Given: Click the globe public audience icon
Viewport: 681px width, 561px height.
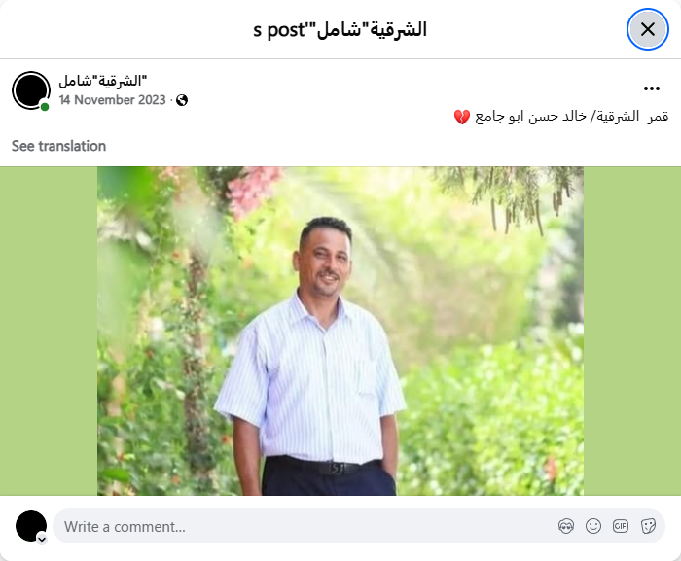Looking at the screenshot, I should [x=182, y=100].
